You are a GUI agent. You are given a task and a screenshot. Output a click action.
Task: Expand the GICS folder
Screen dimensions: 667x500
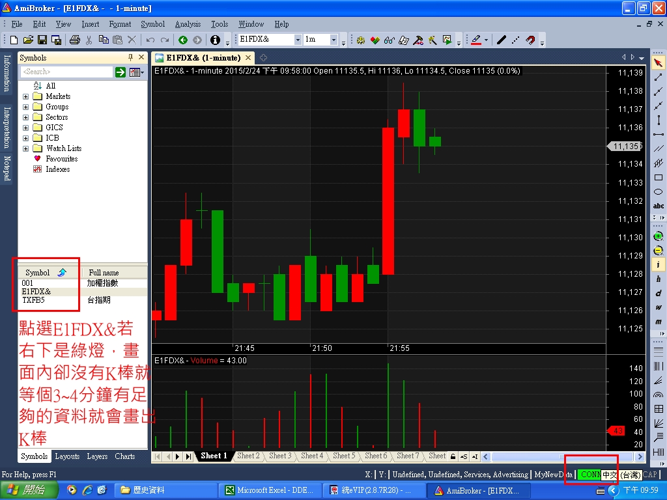(25, 128)
